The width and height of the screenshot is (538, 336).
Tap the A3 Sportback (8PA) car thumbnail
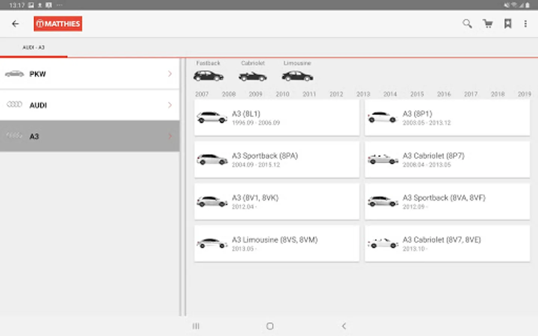[x=212, y=159]
